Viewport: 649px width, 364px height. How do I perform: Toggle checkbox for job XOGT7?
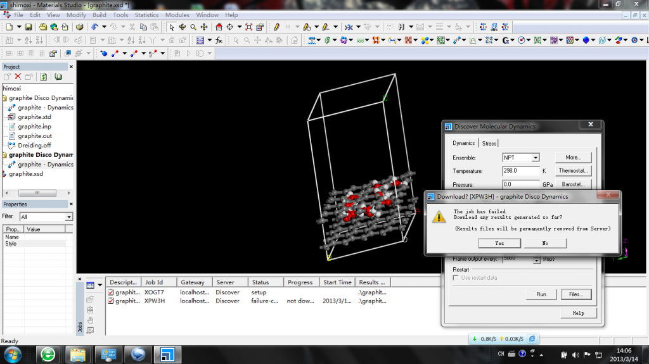tap(111, 292)
